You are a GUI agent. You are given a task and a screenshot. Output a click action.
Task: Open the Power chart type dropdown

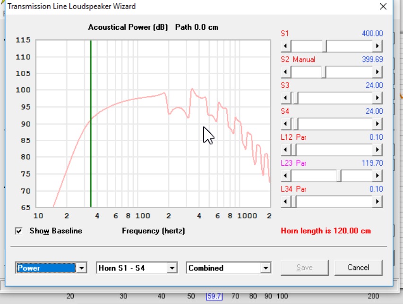[x=81, y=268]
